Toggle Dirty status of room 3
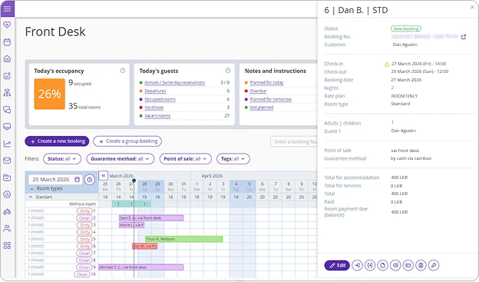This screenshot has height=282, width=479. pos(84,225)
